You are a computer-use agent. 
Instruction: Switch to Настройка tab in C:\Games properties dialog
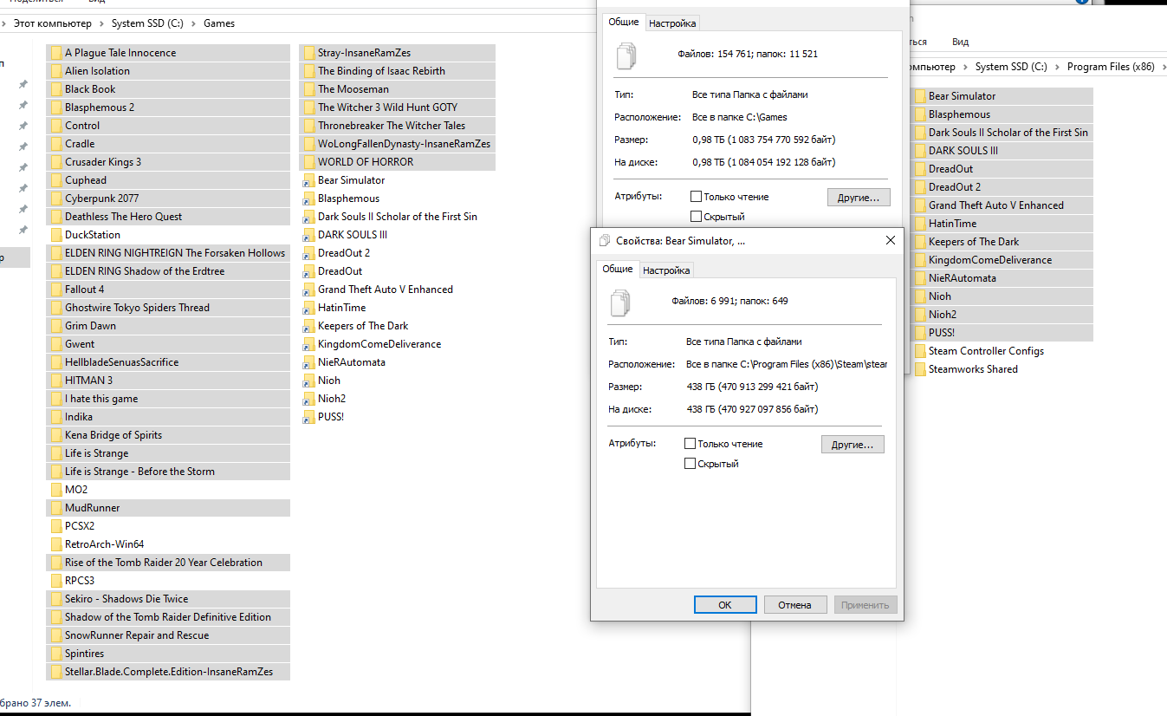tap(672, 23)
